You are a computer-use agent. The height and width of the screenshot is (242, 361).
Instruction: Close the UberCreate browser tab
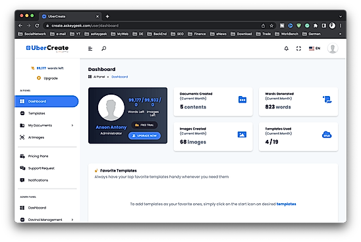97,16
